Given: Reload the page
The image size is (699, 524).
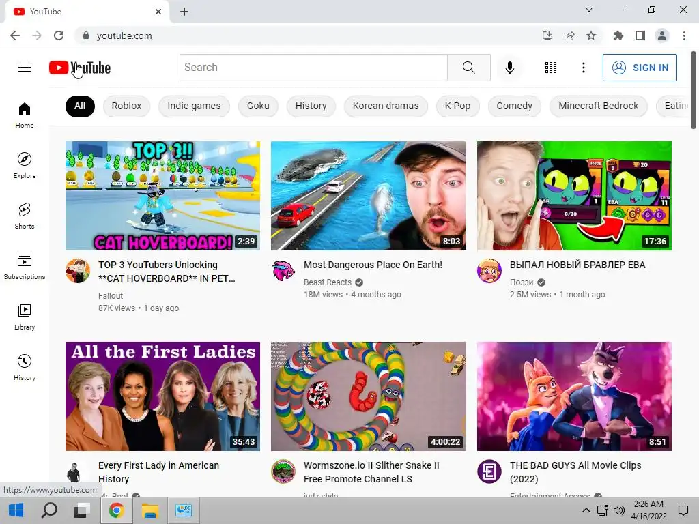Looking at the screenshot, I should 59,35.
